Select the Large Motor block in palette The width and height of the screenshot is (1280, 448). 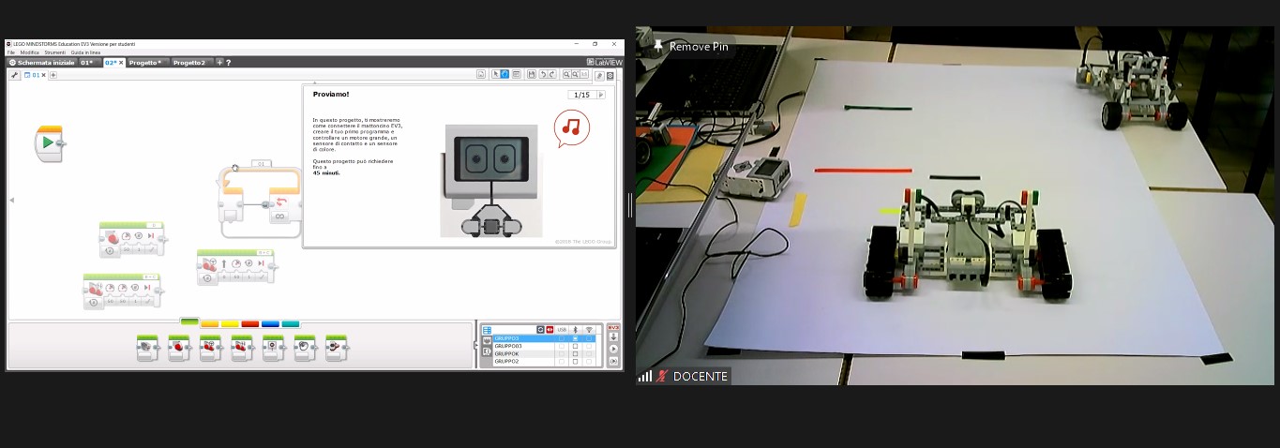pyautogui.click(x=178, y=348)
